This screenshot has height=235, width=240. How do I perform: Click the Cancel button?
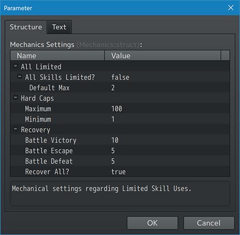[209, 223]
